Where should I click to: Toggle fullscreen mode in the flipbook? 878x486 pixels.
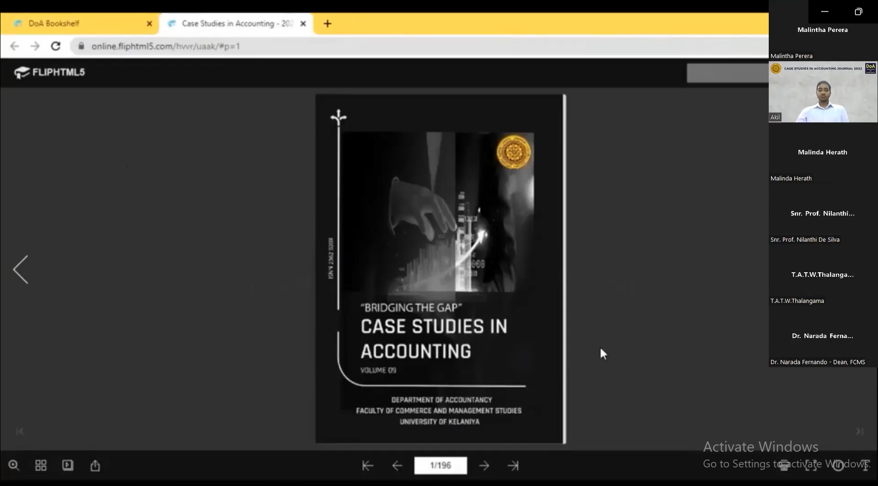click(x=811, y=465)
